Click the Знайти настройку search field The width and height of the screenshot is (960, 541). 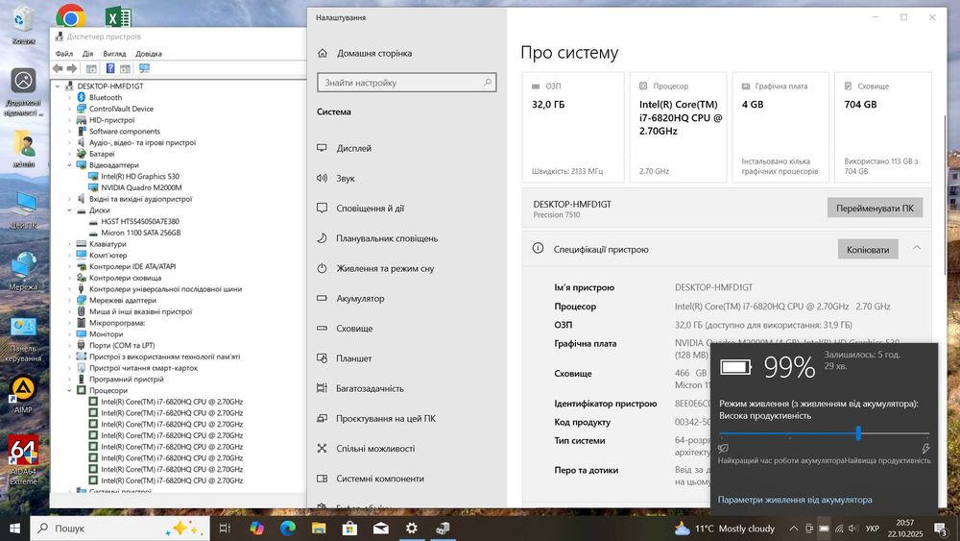(x=406, y=83)
